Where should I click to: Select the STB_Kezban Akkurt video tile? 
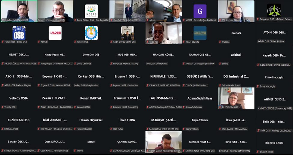pyautogui.click(x=236, y=11)
